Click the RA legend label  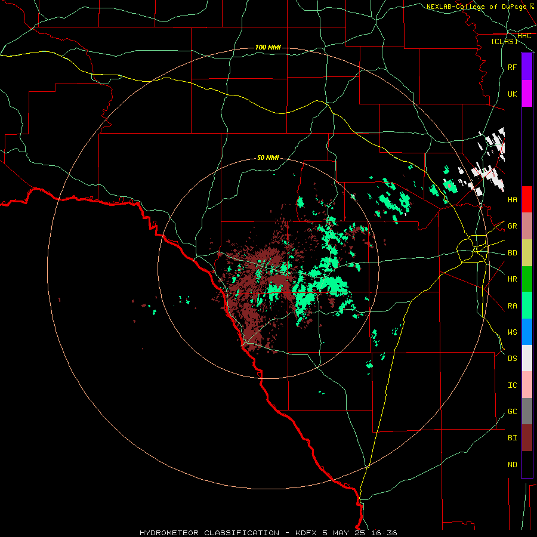[513, 306]
